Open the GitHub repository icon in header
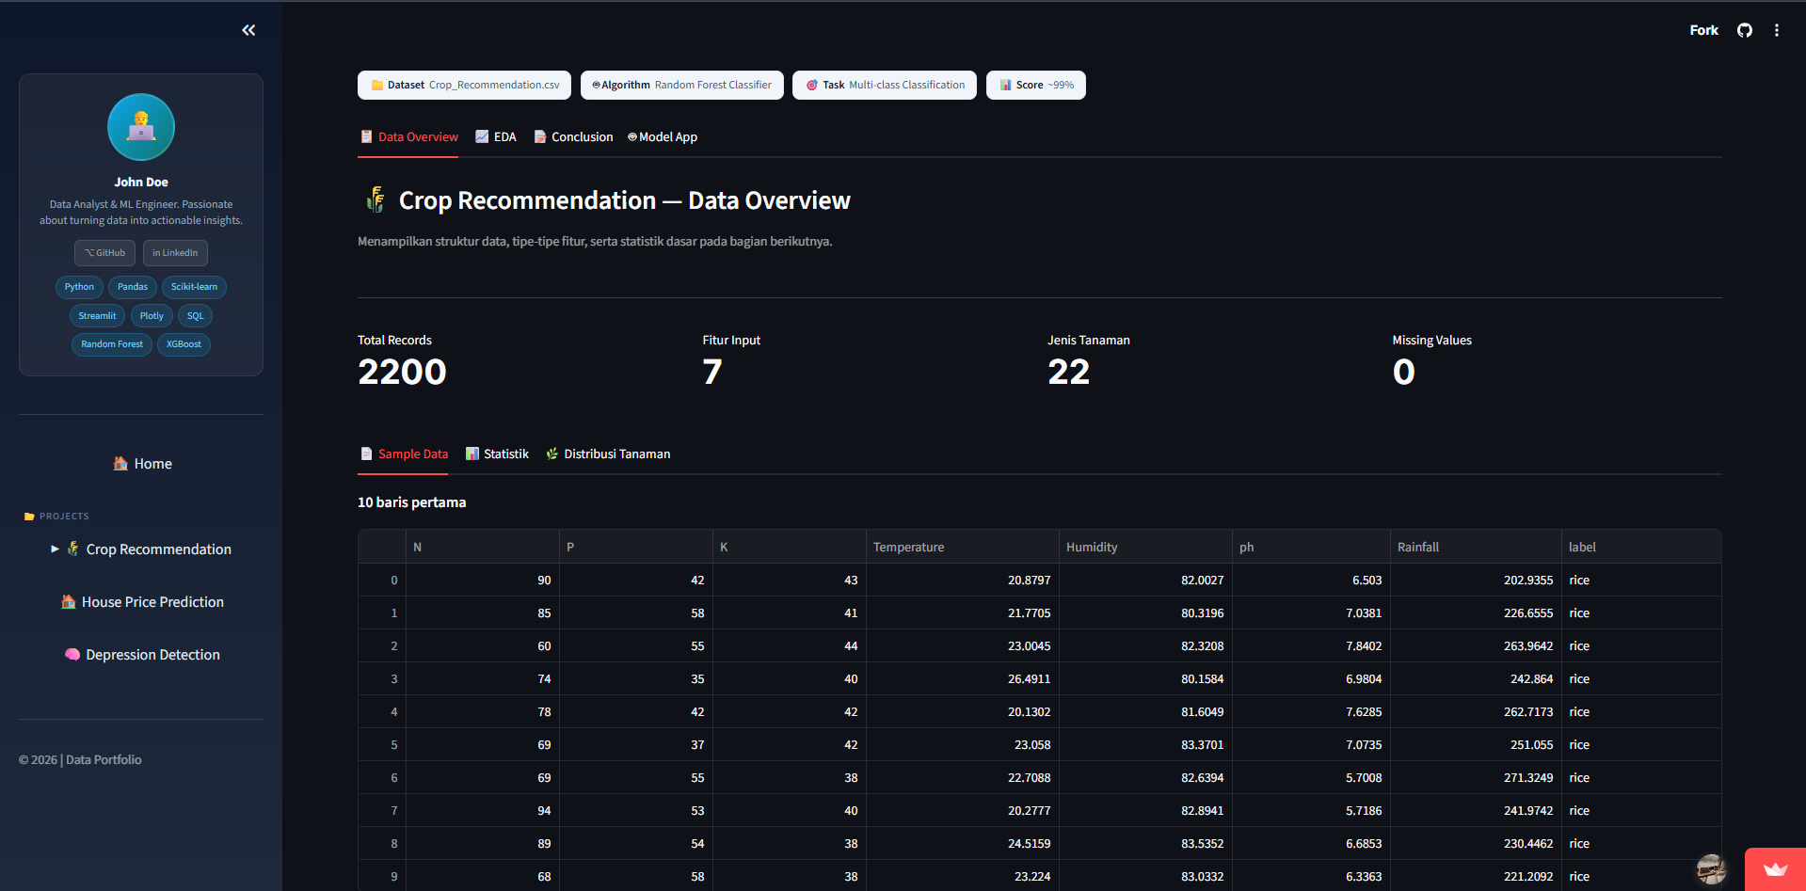The width and height of the screenshot is (1806, 891). (x=1745, y=30)
